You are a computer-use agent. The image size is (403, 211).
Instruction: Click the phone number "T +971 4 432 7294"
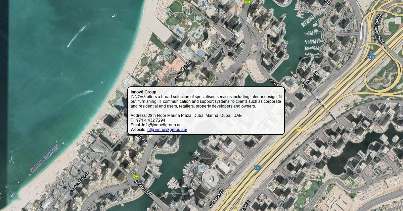pos(148,120)
